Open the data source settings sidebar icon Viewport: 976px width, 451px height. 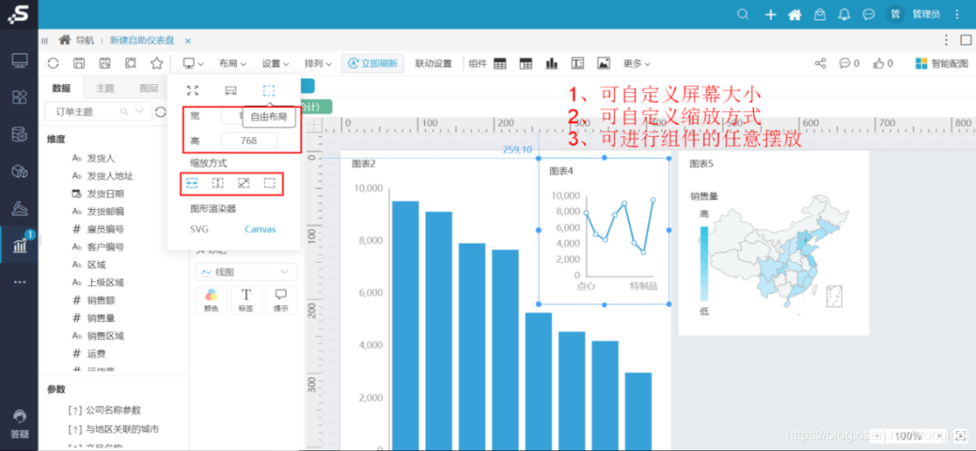click(19, 134)
